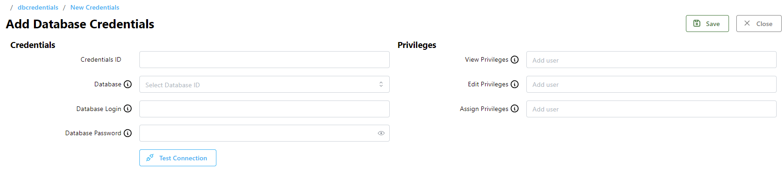Click the View Privileges Add user field
This screenshot has height=169, width=784.
(x=651, y=60)
